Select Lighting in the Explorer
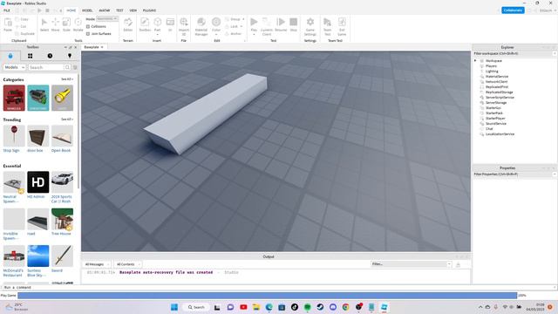 point(492,72)
